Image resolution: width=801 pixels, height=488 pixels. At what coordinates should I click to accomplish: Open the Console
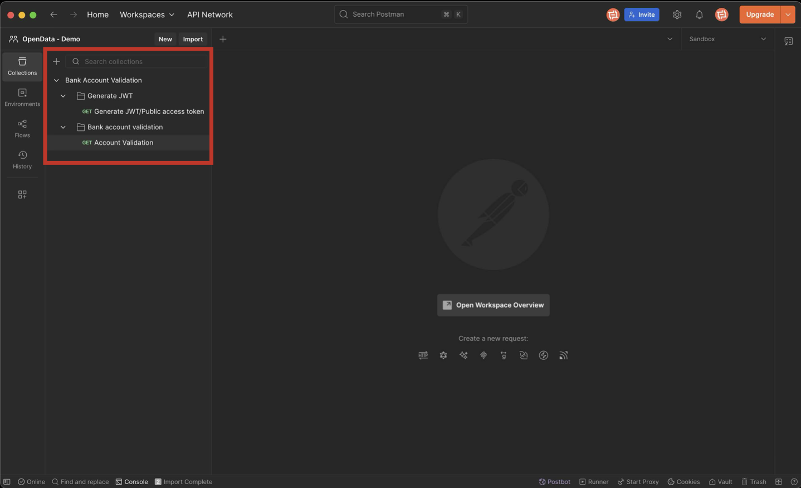click(131, 482)
